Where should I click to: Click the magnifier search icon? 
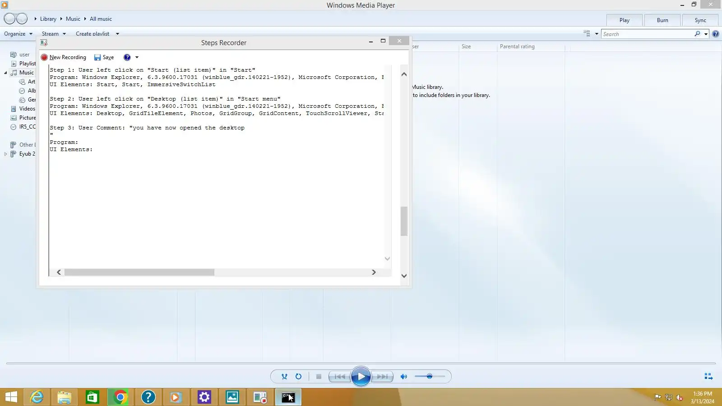coord(698,34)
